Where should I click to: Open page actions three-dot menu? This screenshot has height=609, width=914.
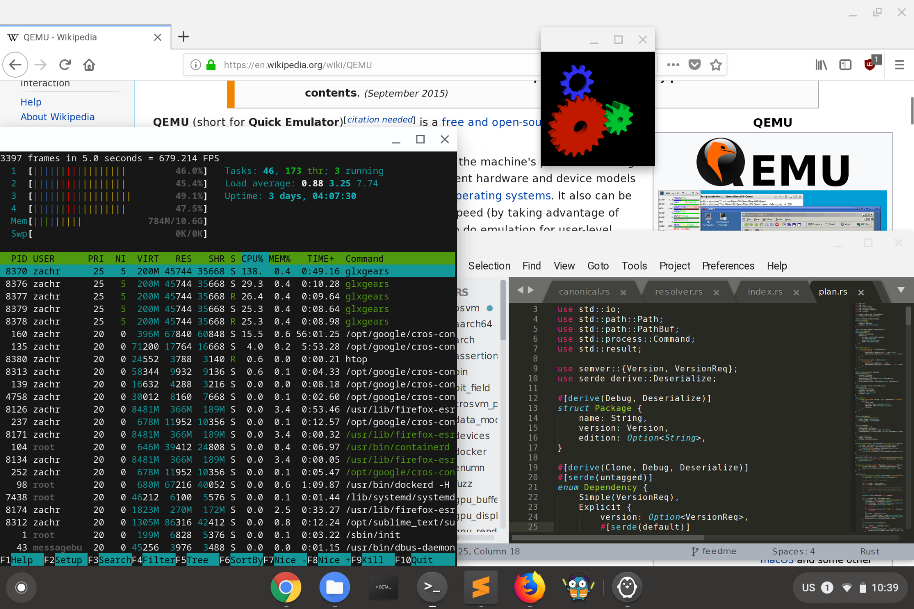(x=673, y=65)
